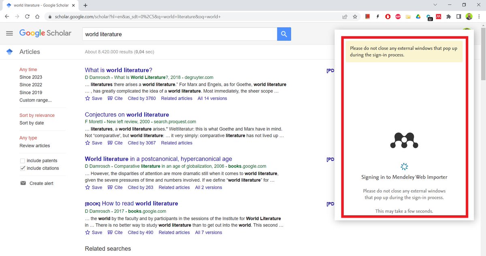Click the Google Drive extension icon
486x256 pixels.
pyautogui.click(x=418, y=16)
